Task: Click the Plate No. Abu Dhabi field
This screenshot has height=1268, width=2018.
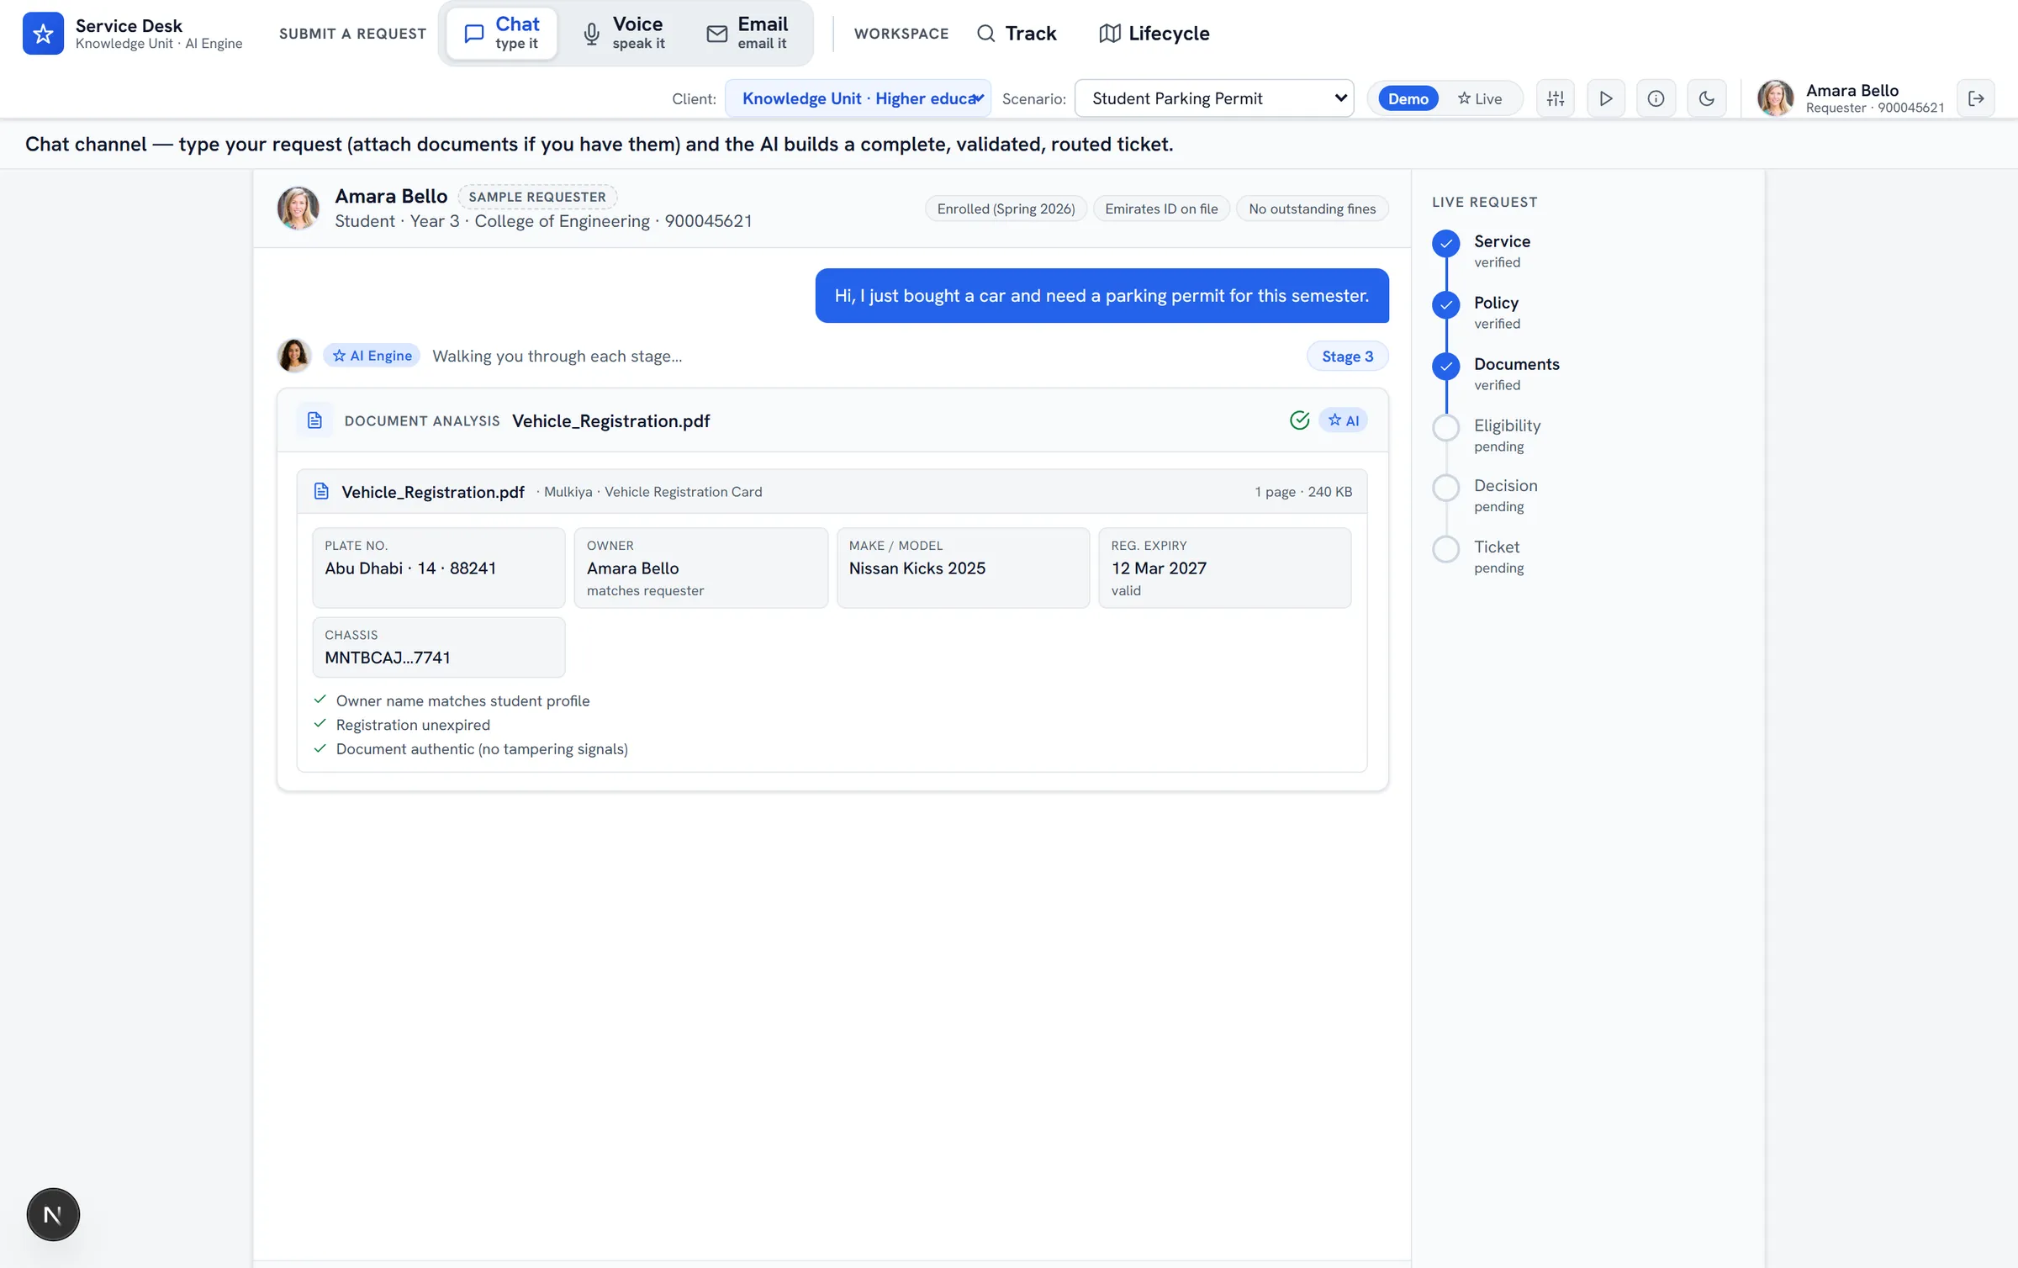Action: [x=439, y=568]
